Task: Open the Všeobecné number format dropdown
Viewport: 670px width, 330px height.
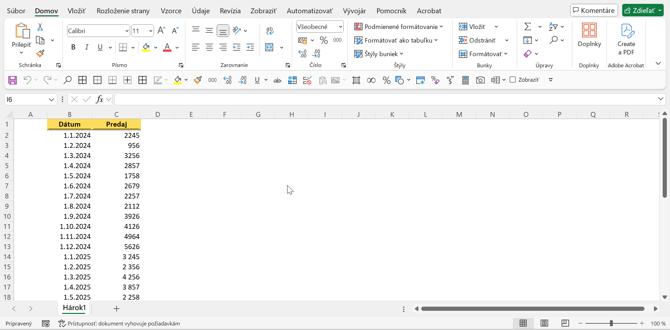Action: pos(340,26)
